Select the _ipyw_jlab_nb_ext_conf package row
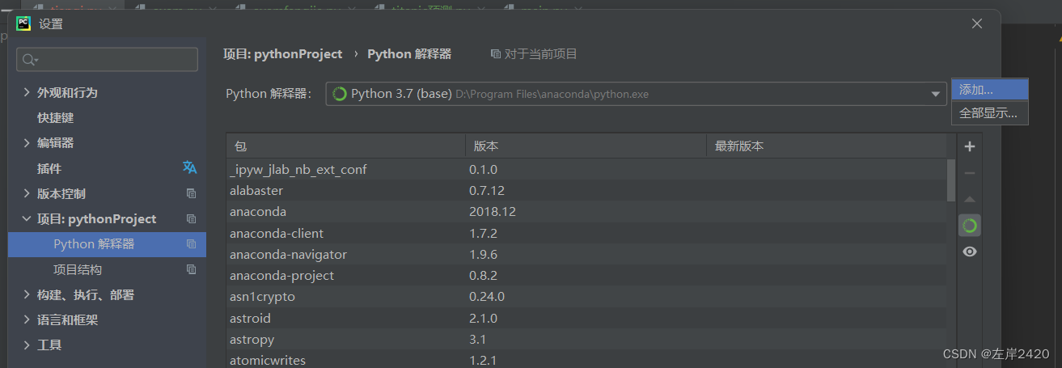The image size is (1062, 368). click(x=586, y=170)
